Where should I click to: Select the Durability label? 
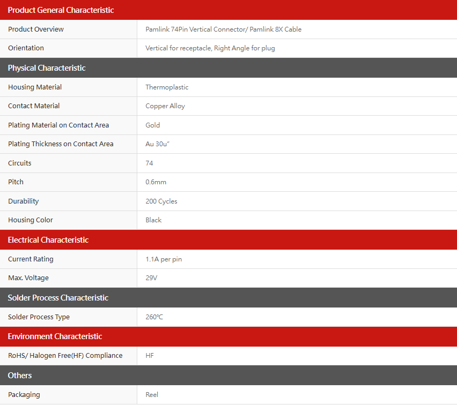pos(23,201)
